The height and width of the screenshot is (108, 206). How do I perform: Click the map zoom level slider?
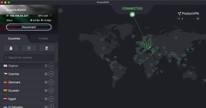coord(188,19)
